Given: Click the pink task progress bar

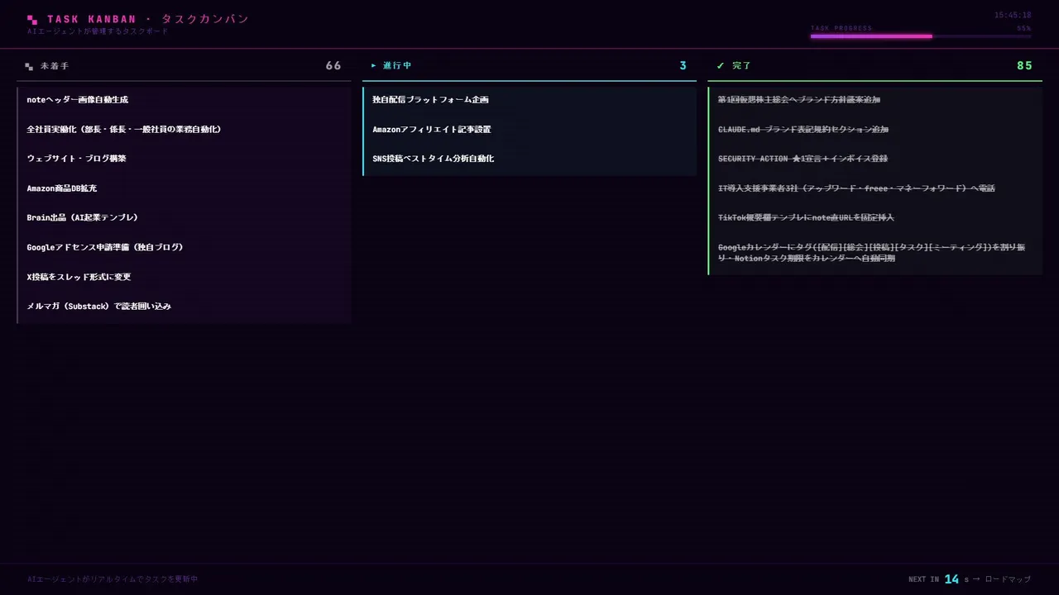Looking at the screenshot, I should (871, 36).
